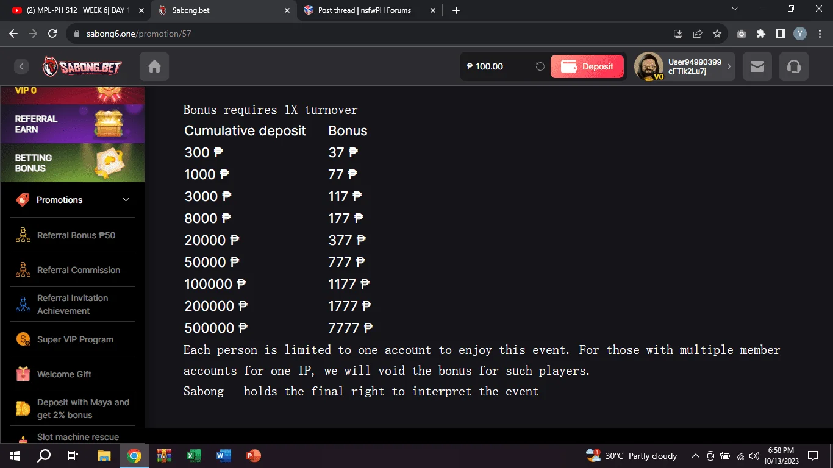Open weather widget 30°C Partly cloudy

632,456
